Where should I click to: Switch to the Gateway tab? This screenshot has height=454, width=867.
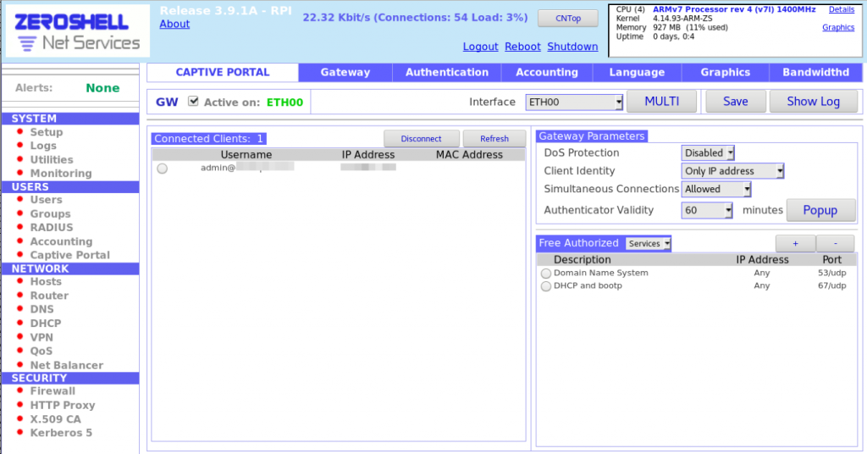click(x=345, y=73)
